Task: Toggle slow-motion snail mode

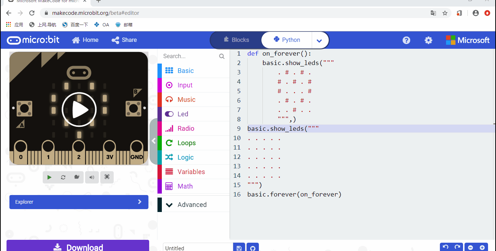Action: [x=77, y=177]
